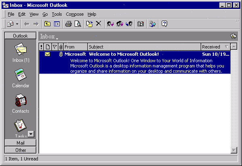242x166 pixels.
Task: Open the Contacts shortcut
Action: click(x=21, y=103)
